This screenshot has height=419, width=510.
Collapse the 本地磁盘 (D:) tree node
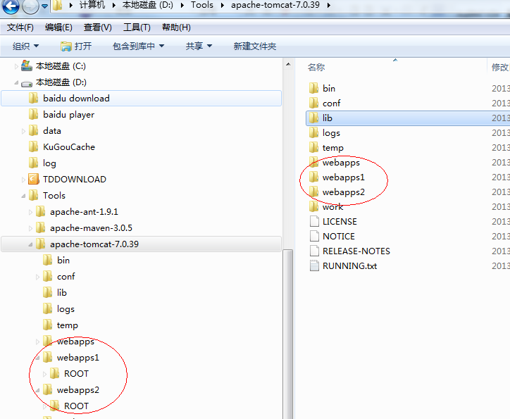pyautogui.click(x=16, y=82)
